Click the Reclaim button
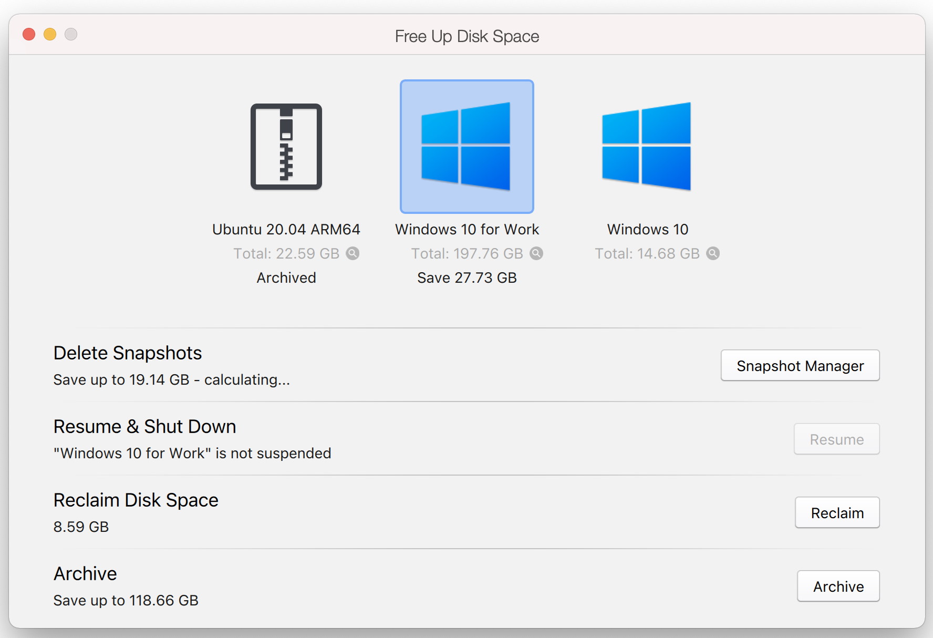 point(837,513)
